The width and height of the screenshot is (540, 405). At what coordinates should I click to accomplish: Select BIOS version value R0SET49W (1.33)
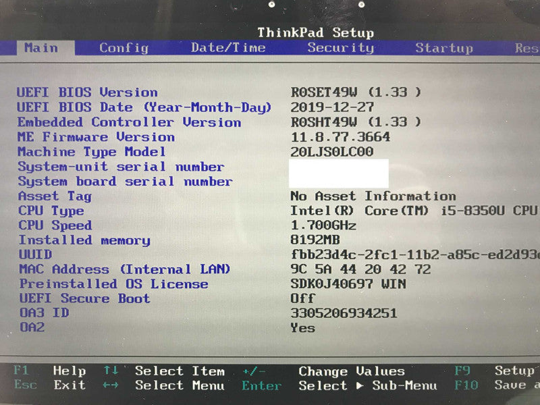(356, 92)
